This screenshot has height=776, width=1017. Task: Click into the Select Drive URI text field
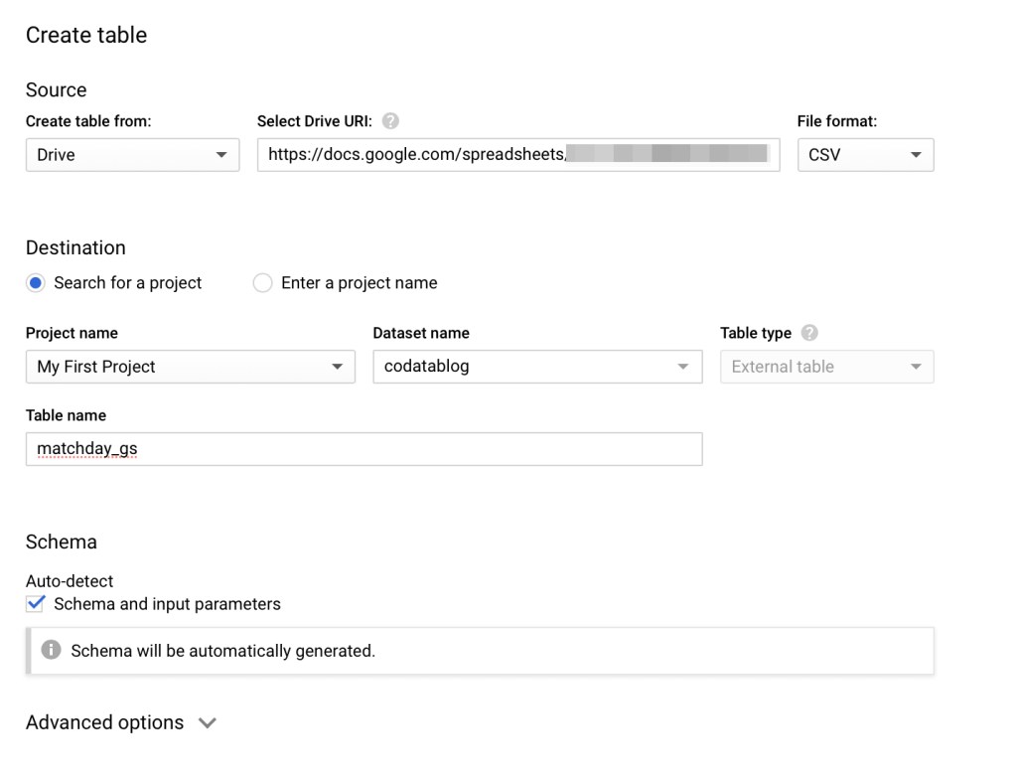pyautogui.click(x=518, y=155)
